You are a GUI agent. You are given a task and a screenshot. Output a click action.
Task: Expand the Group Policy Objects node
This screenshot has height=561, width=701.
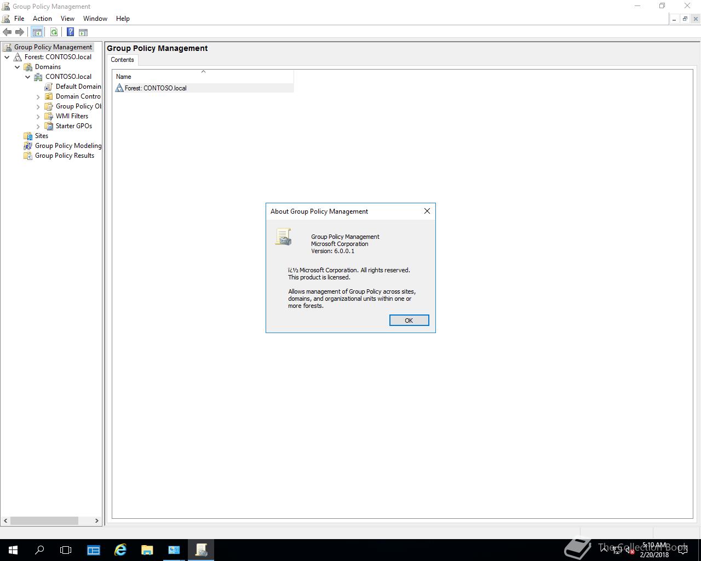click(x=38, y=107)
